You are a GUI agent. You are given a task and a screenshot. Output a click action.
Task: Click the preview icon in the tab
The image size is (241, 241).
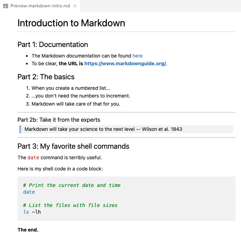coord(6,6)
